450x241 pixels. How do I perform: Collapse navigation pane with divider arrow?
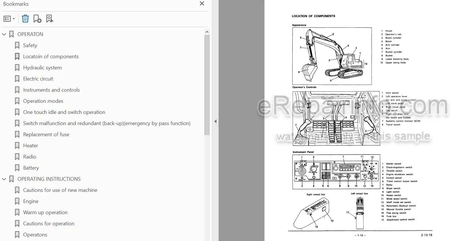[x=215, y=121]
